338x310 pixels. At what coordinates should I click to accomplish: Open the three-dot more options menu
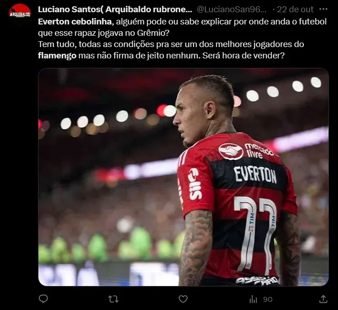tap(323, 9)
